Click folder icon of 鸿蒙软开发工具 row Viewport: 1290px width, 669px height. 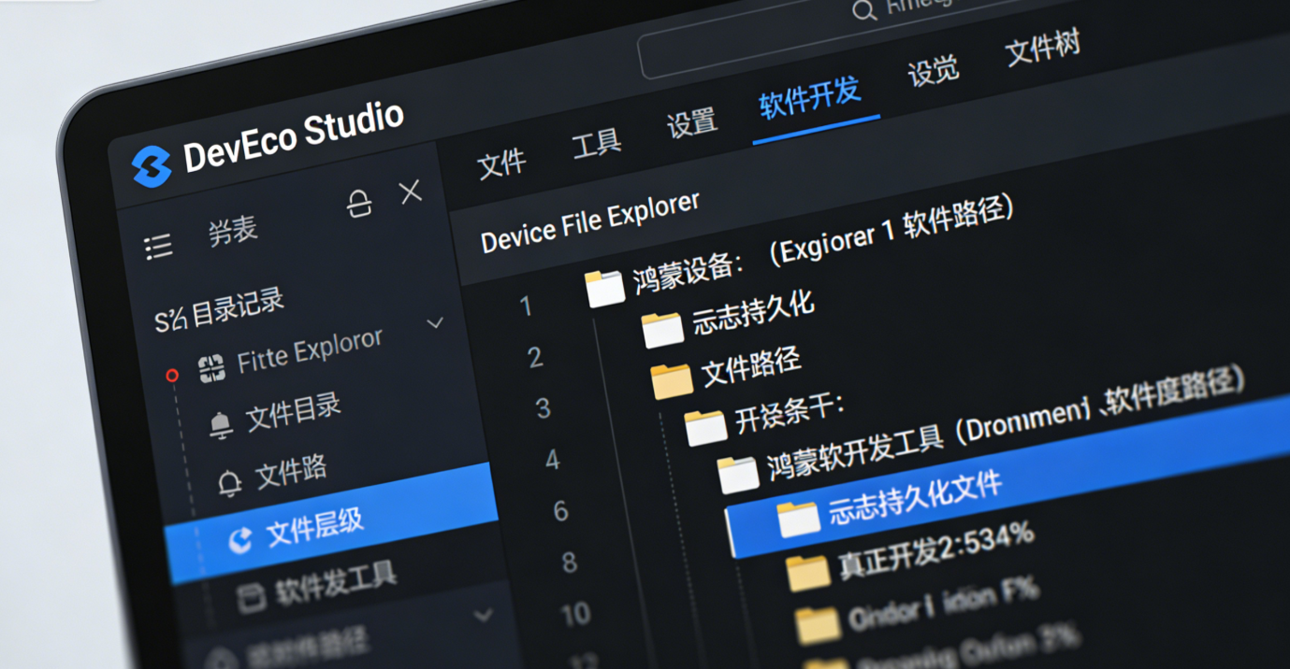[x=738, y=475]
